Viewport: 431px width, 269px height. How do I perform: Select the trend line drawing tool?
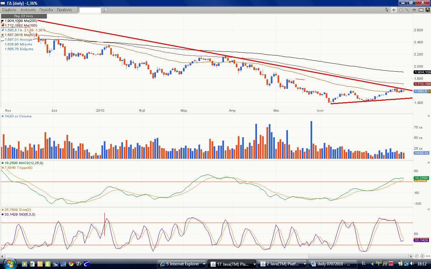coord(407,10)
